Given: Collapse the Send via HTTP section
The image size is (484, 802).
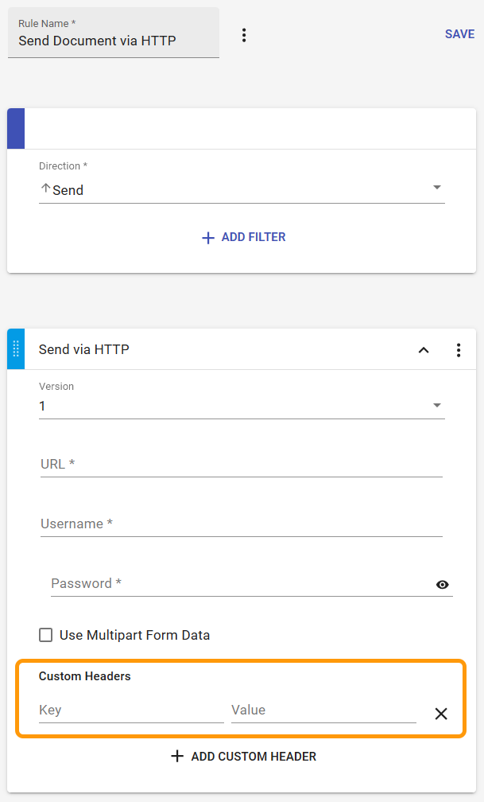Looking at the screenshot, I should pyautogui.click(x=424, y=349).
